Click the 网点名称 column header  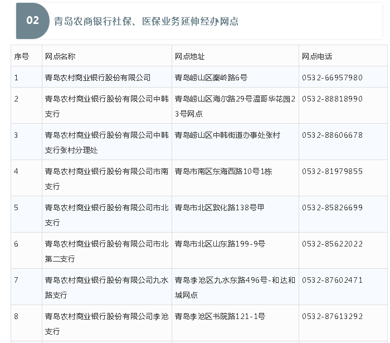click(60, 56)
